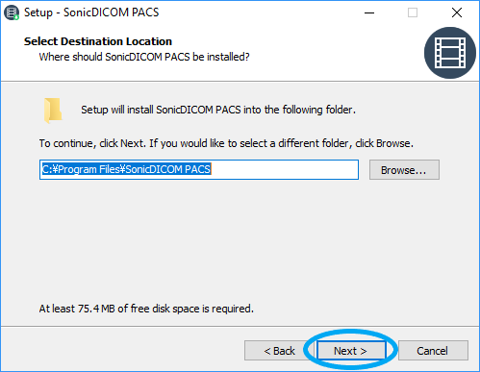Close the SonicDICOM PACS setup window
480x372 pixels.
(457, 12)
